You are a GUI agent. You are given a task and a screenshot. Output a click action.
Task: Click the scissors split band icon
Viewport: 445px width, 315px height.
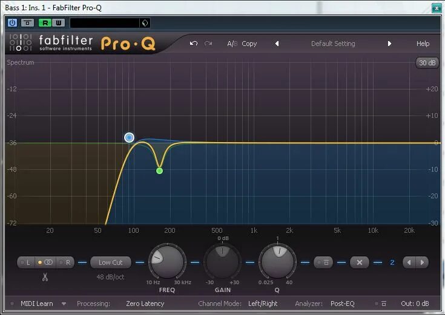click(45, 277)
